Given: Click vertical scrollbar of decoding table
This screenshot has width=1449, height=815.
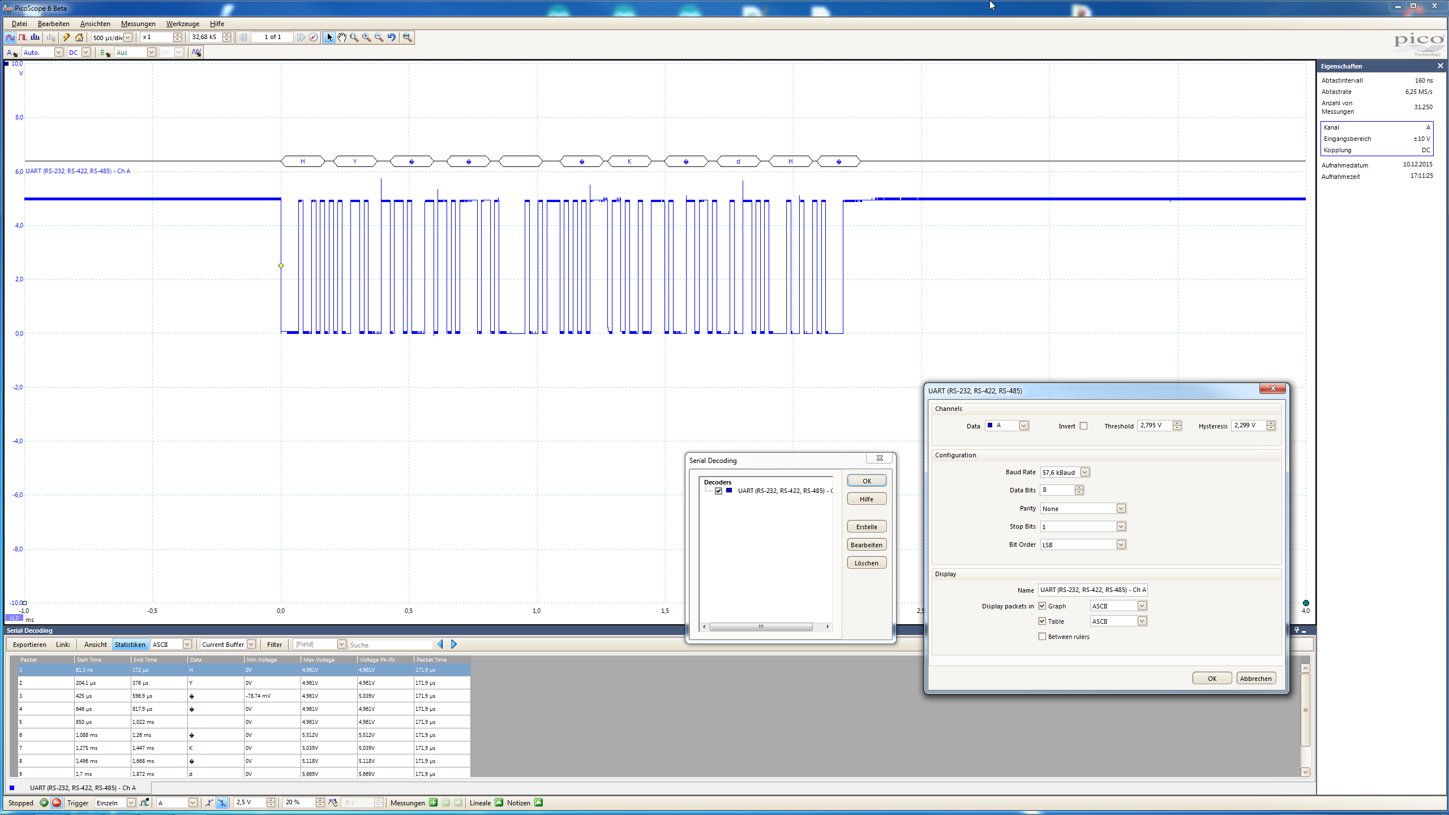Looking at the screenshot, I should pyautogui.click(x=1305, y=710).
